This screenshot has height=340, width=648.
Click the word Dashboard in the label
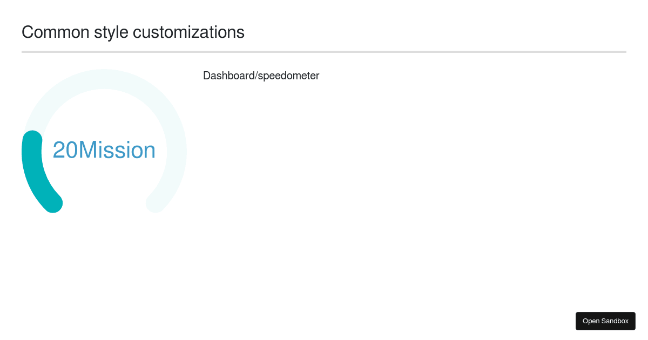tap(228, 76)
